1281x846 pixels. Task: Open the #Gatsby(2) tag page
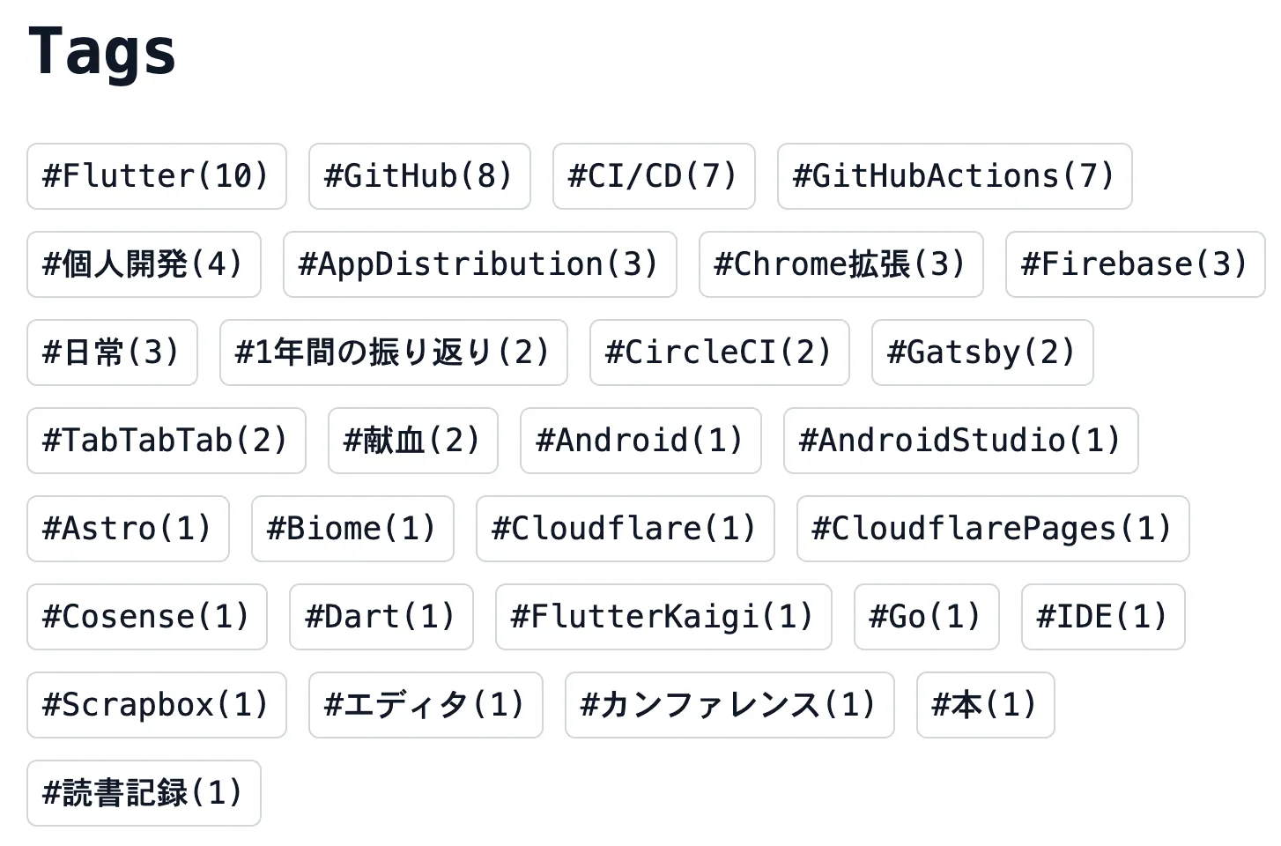coord(981,352)
